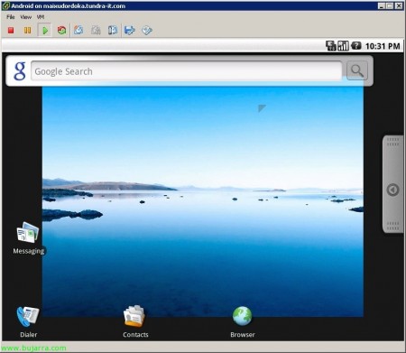Open the File menu
The image size is (406, 353).
11,17
